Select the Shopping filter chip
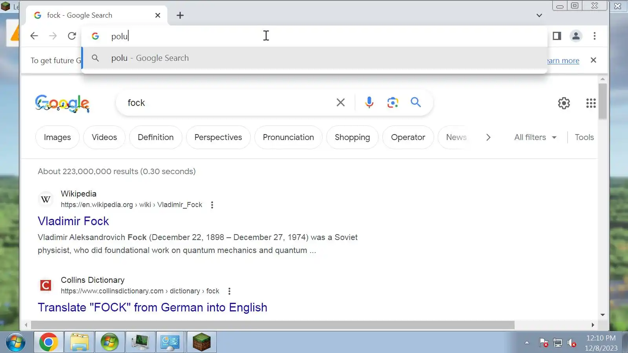The width and height of the screenshot is (628, 353). [352, 137]
